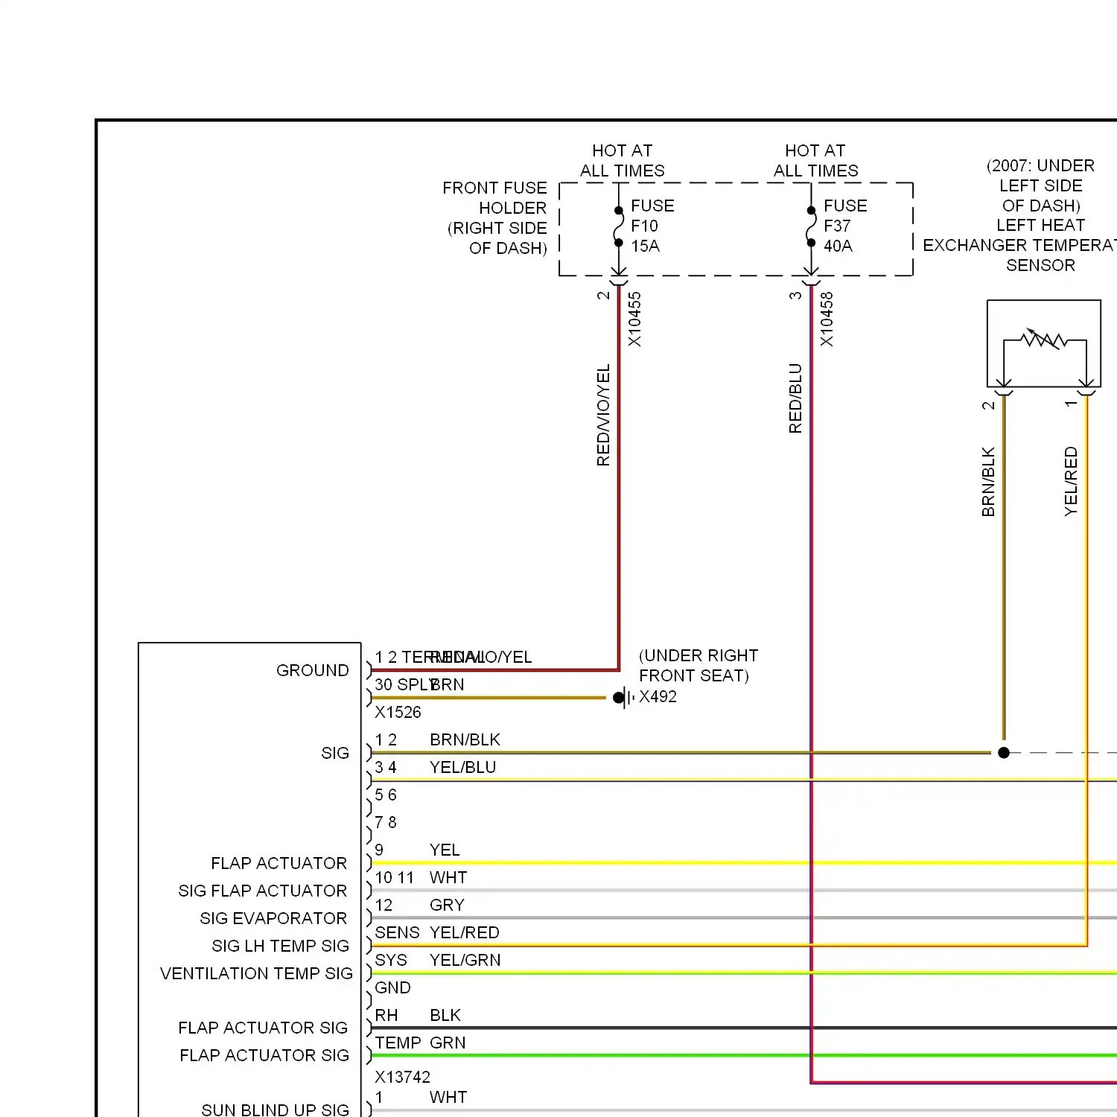Click the horizontal BRN/BLK wire label
The image size is (1117, 1117).
(465, 740)
